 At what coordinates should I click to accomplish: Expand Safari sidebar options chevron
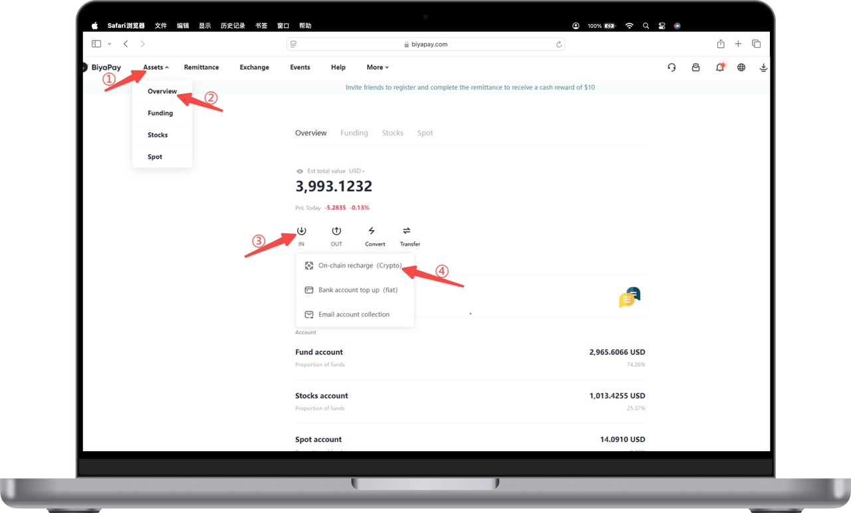[x=109, y=45]
